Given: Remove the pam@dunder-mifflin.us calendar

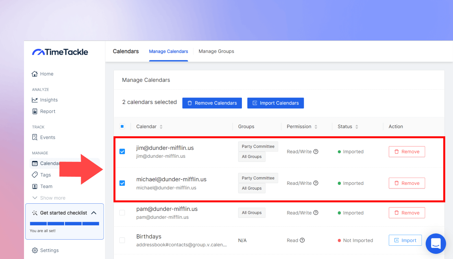Looking at the screenshot, I should coord(407,213).
